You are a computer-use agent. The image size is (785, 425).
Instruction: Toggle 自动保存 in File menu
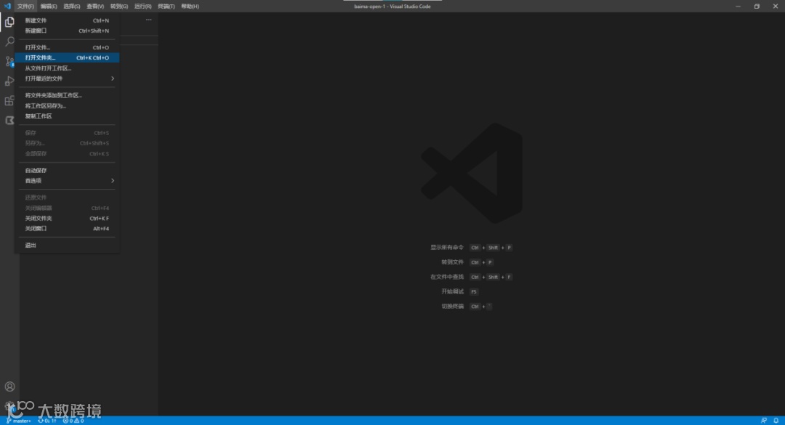[x=67, y=170]
